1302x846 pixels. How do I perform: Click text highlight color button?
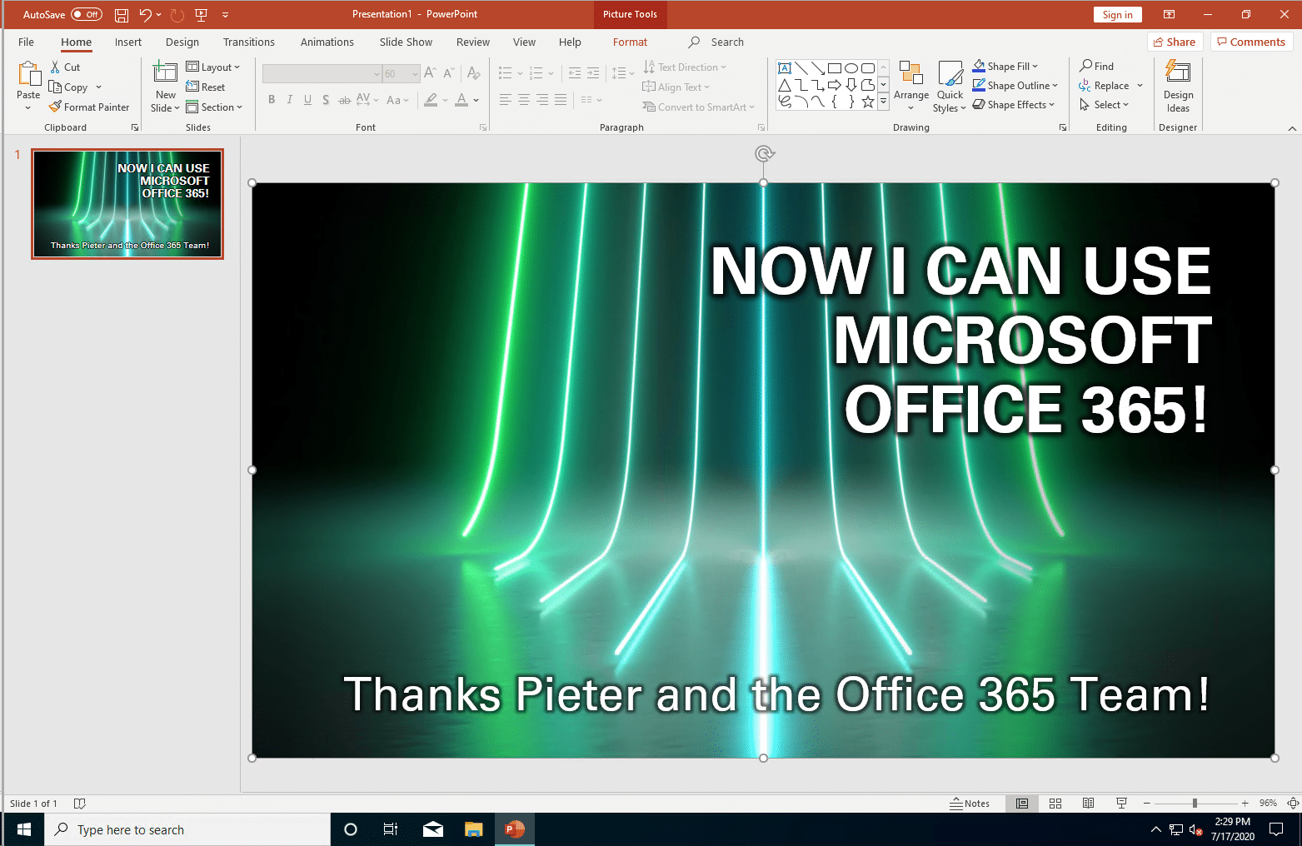[431, 100]
